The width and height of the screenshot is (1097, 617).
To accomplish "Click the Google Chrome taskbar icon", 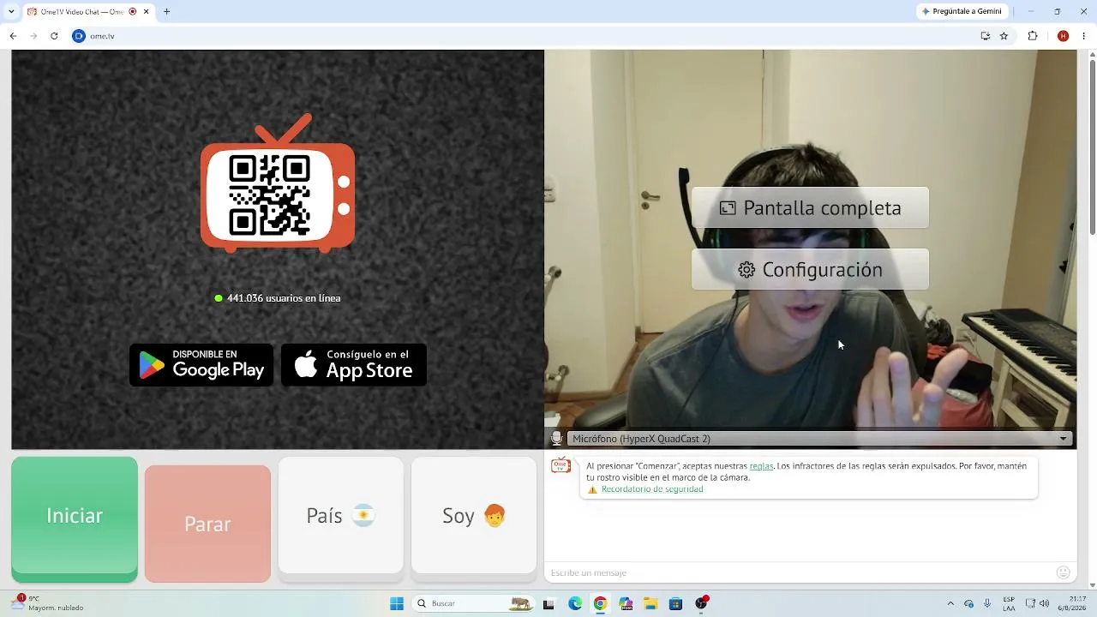I will 600,604.
